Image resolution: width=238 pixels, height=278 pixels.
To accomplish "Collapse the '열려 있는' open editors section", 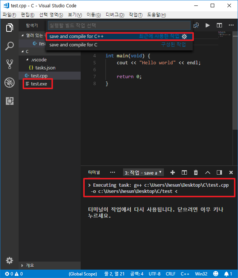I will click(x=23, y=35).
